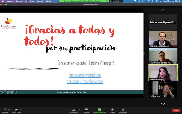Open macOS Spotlight search icon
182x114 pixels.
click(x=153, y=1)
